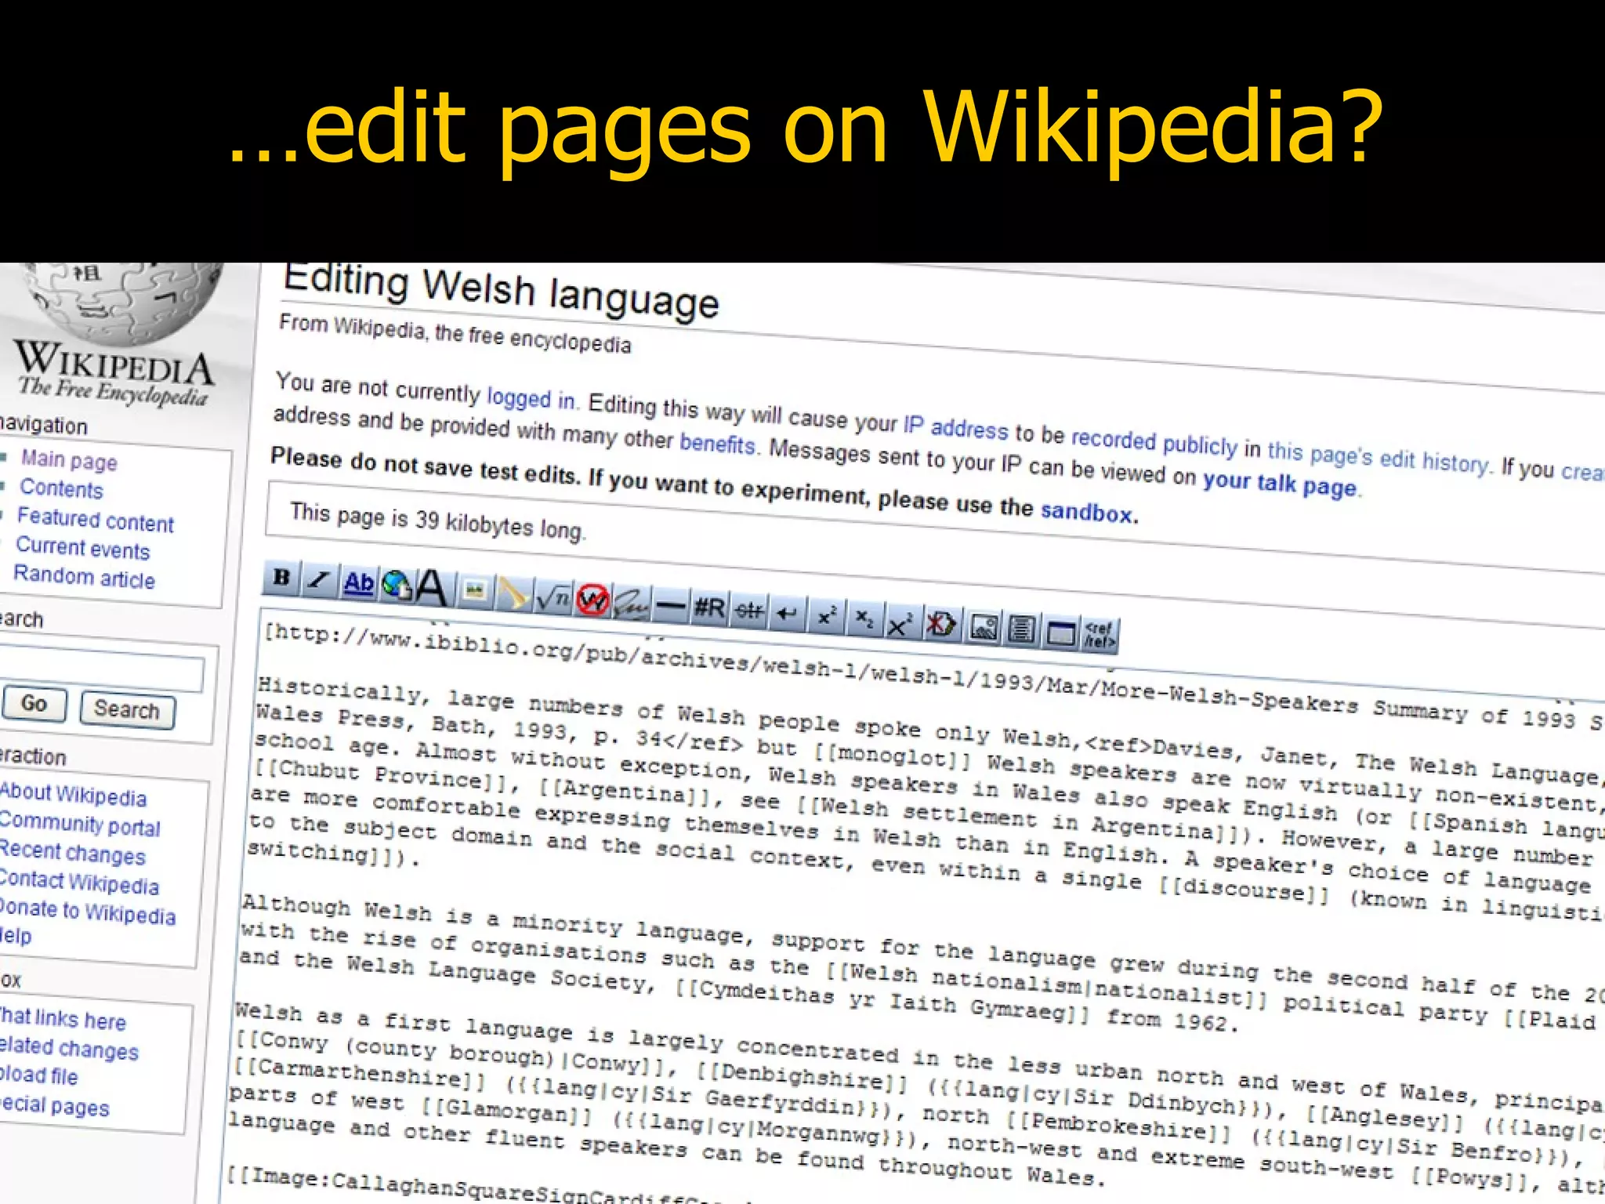Open Featured content link
Viewport: 1605px width, 1204px height.
pyautogui.click(x=96, y=520)
